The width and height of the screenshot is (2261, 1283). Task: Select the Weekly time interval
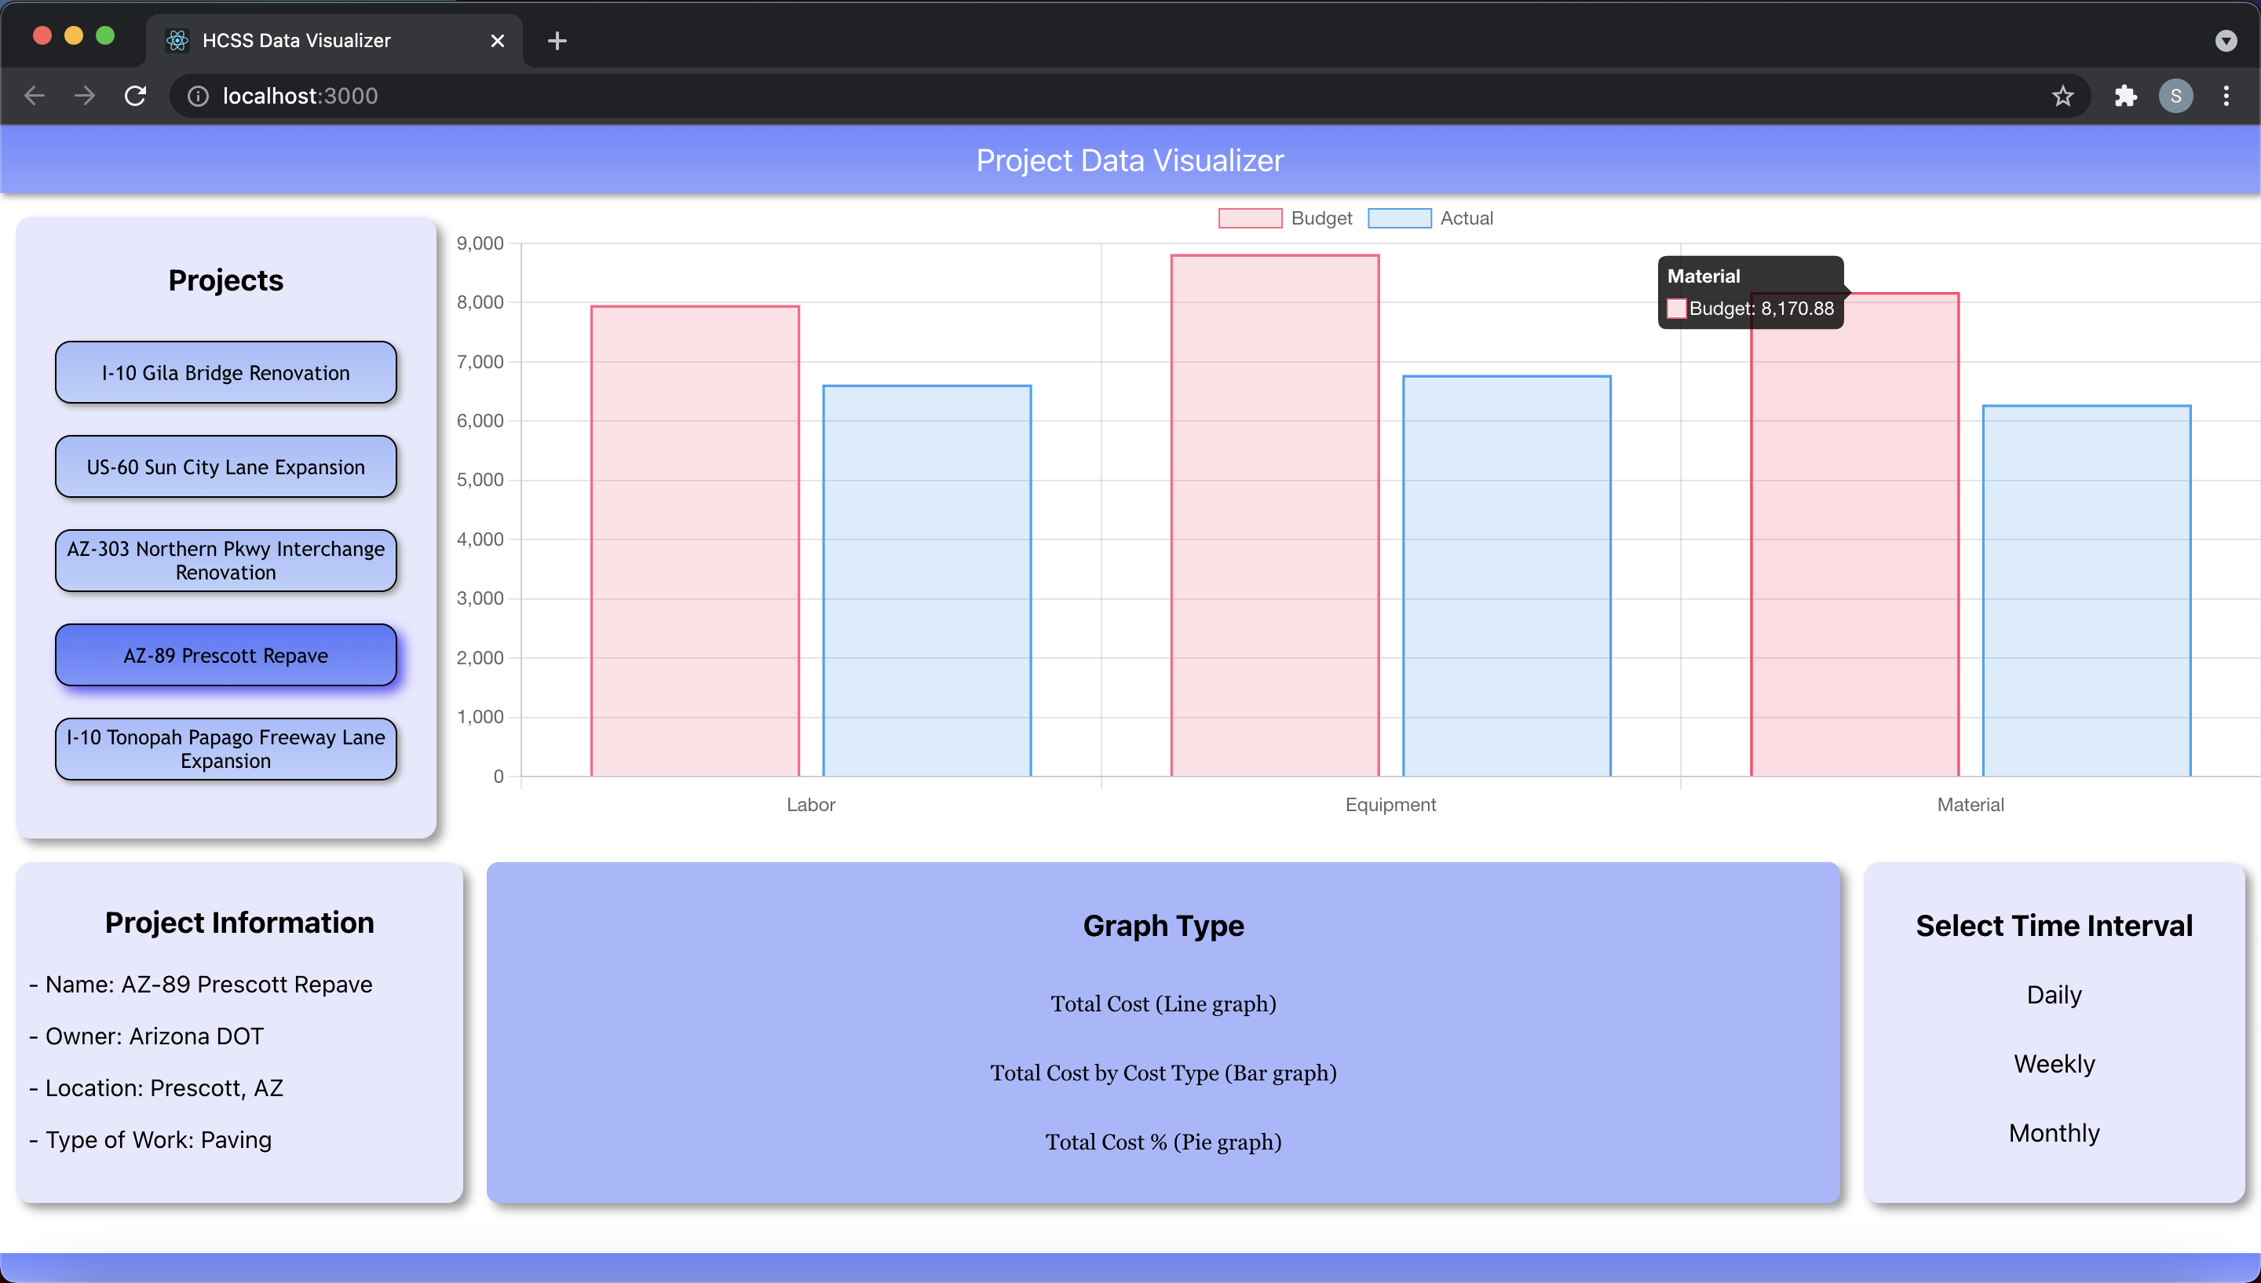tap(2053, 1064)
